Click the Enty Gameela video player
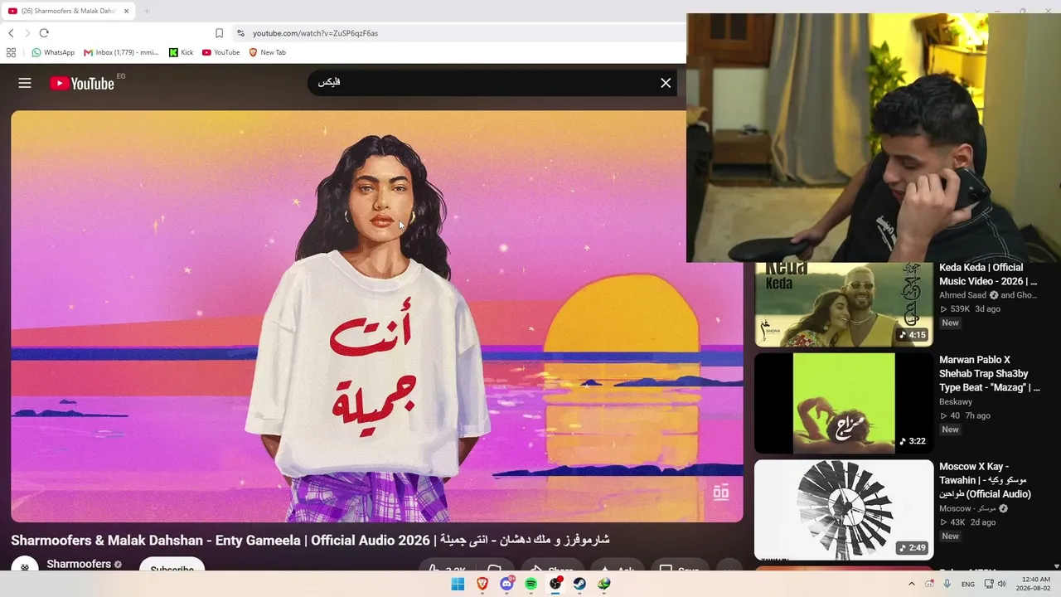The width and height of the screenshot is (1061, 597). pos(377,316)
